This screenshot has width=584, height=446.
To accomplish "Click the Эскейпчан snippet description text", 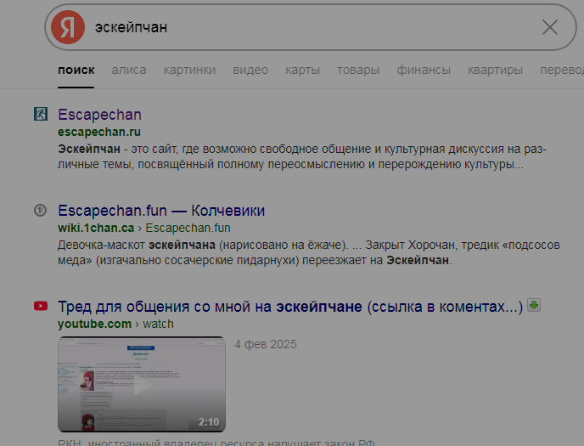I will (x=302, y=156).
